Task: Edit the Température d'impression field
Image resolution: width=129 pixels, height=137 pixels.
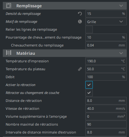Action: click(x=106, y=61)
